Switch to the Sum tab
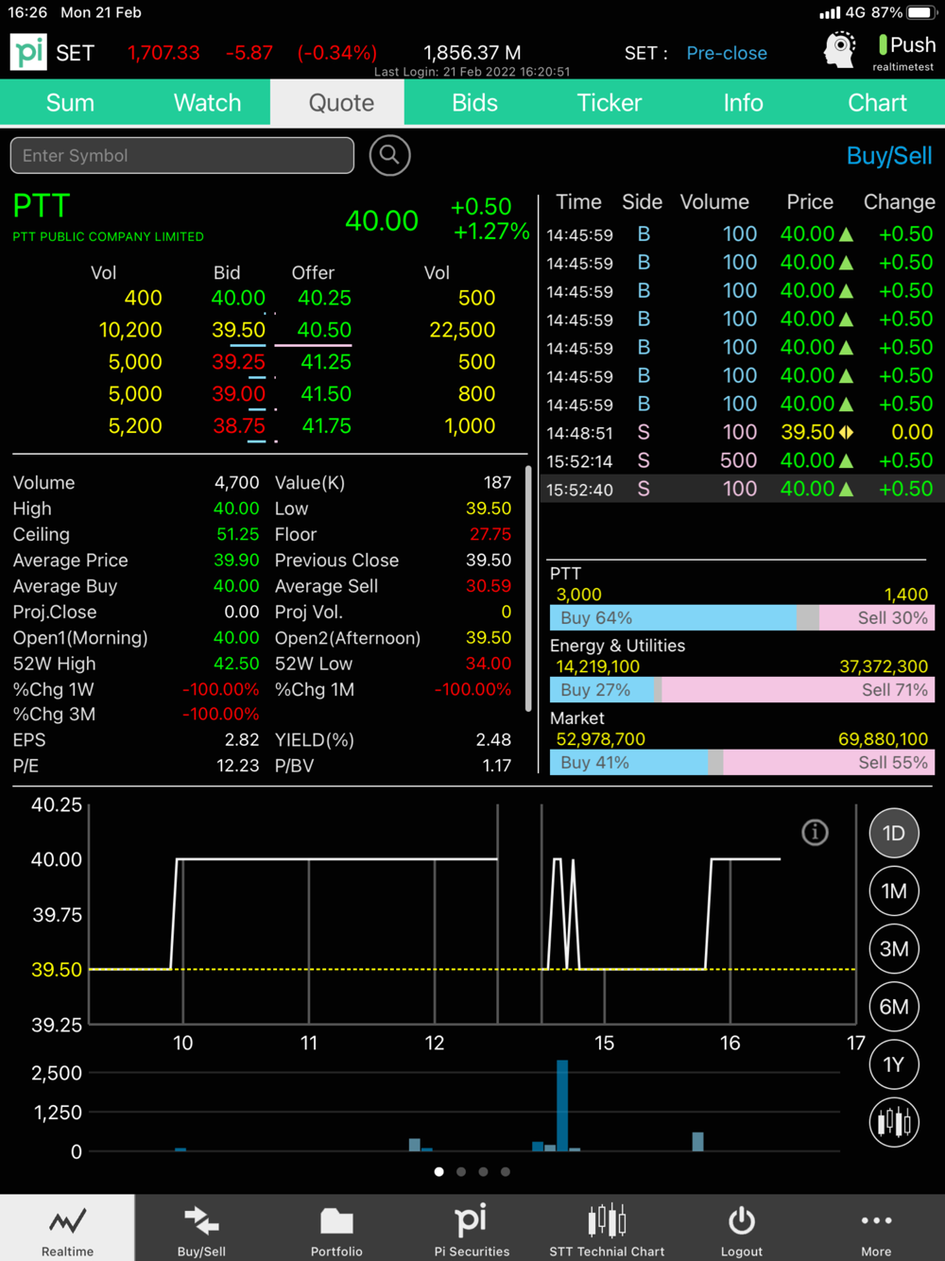The height and width of the screenshot is (1261, 945). pos(70,102)
